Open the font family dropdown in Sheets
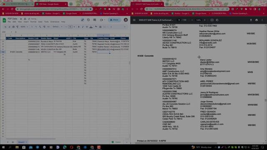 tap(58, 27)
